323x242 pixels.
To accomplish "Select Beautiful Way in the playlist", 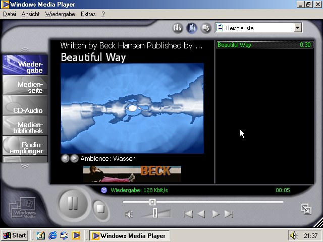I will pos(265,45).
